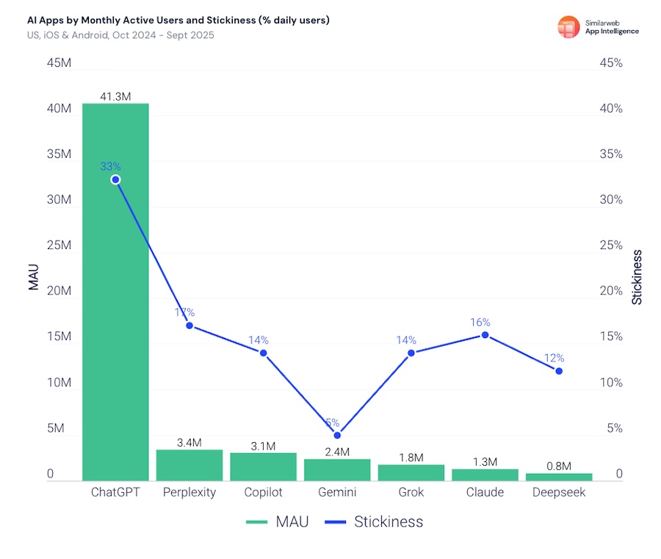Select the Copilot MAU bar
Image resolution: width=661 pixels, height=559 pixels.
tap(263, 466)
